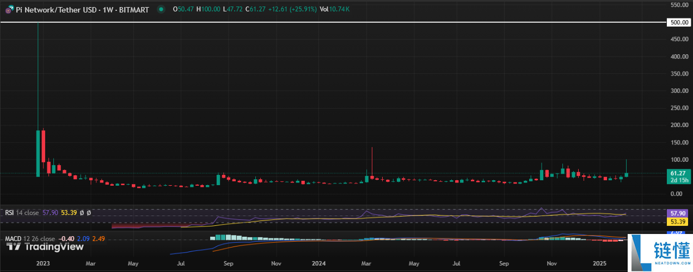Click the current price label 61.27
This screenshot has height=272, width=693.
[678, 173]
